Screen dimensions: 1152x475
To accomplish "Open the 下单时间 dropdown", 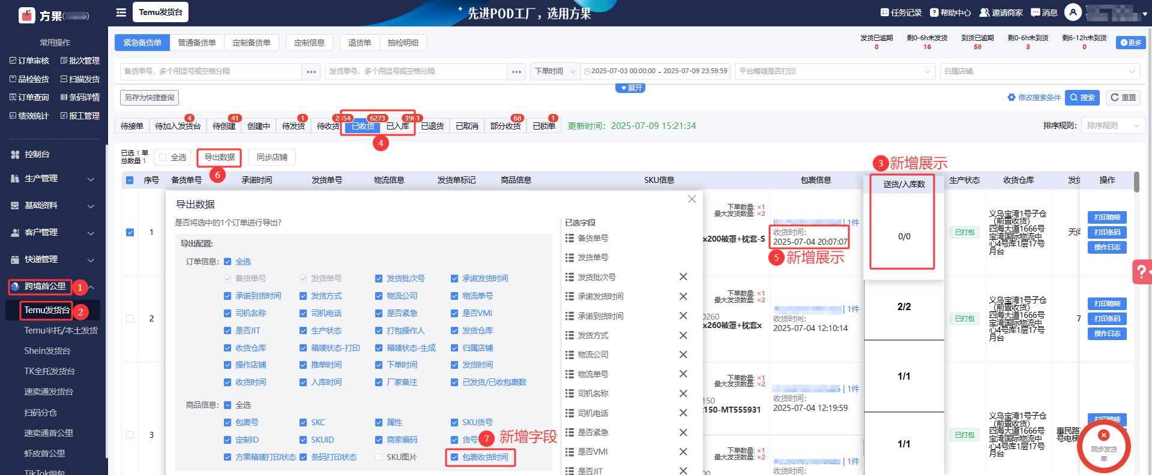I will 555,71.
